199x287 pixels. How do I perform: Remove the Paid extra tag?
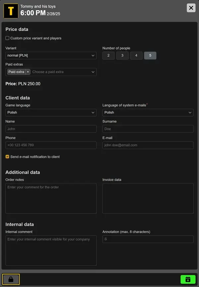pyautogui.click(x=28, y=72)
